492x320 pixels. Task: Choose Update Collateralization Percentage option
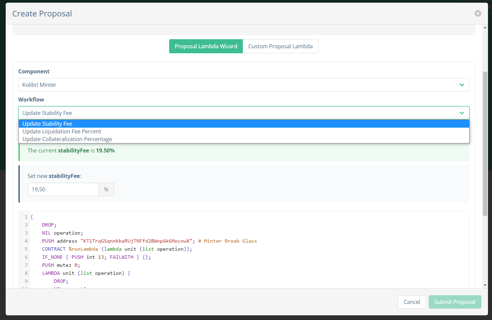click(x=244, y=139)
